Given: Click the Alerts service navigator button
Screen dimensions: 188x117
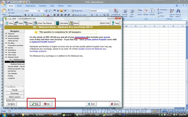Looking at the screenshot, I should point(15,97).
